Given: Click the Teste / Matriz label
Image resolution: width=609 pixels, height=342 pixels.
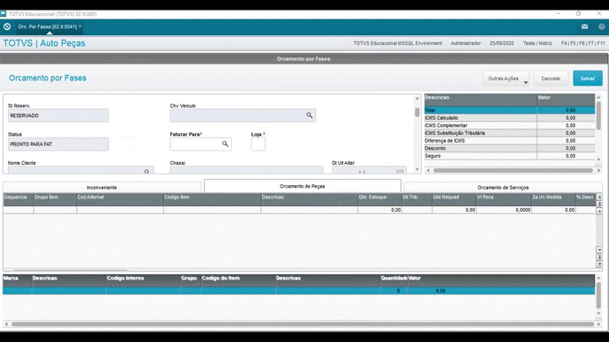Looking at the screenshot, I should coord(538,43).
